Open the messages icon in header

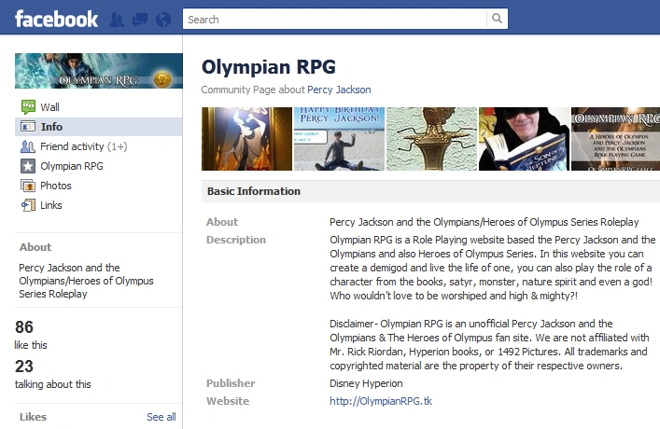pos(140,20)
